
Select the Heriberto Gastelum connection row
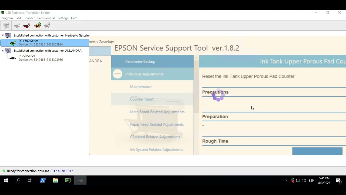point(52,35)
